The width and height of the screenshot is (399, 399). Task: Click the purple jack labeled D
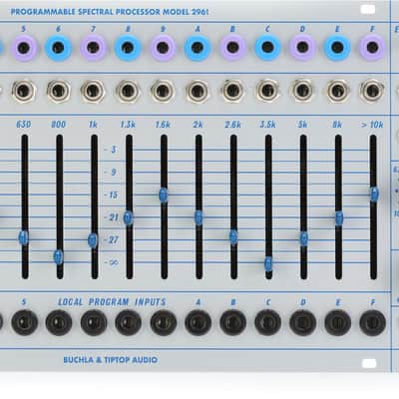coord(302,48)
